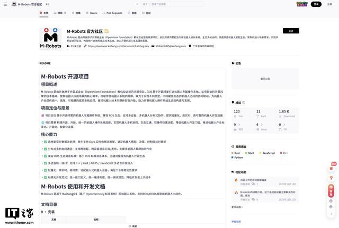Click the search box in the top bar

point(168,4)
